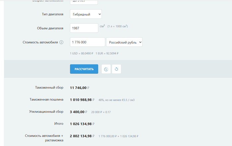Open the vehicle age dropdown at the top
Image resolution: width=232 pixels, height=146 pixels.
tap(84, 2)
